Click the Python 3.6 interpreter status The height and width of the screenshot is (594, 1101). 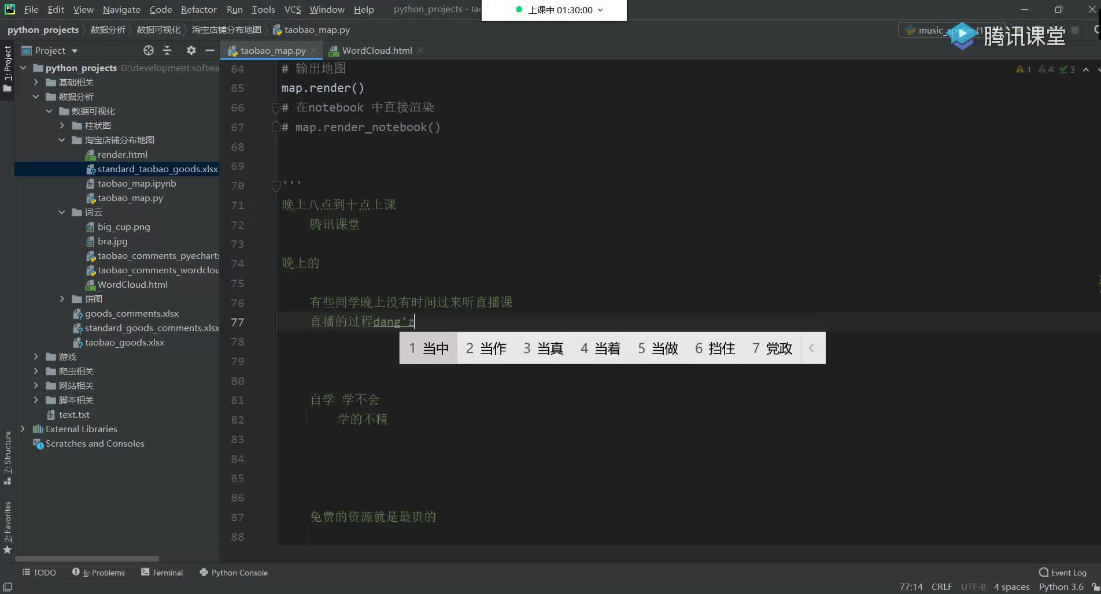[x=1061, y=586]
